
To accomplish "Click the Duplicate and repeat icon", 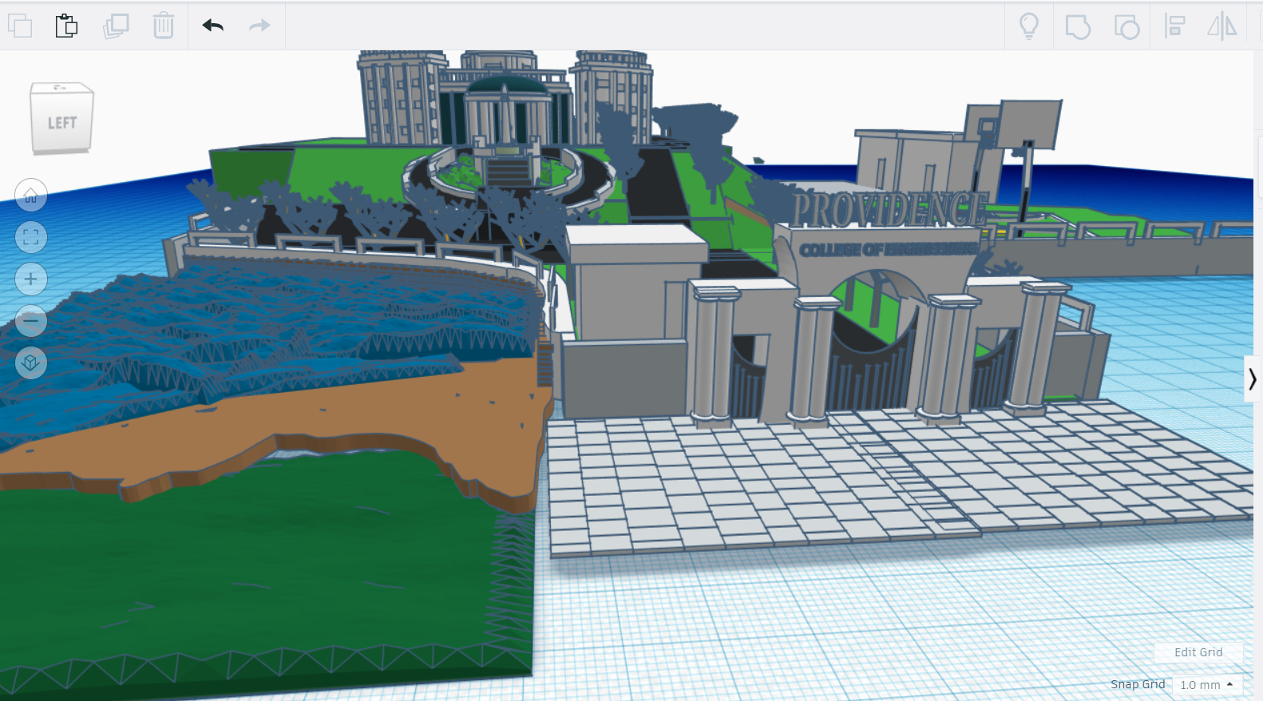I will pos(116,26).
